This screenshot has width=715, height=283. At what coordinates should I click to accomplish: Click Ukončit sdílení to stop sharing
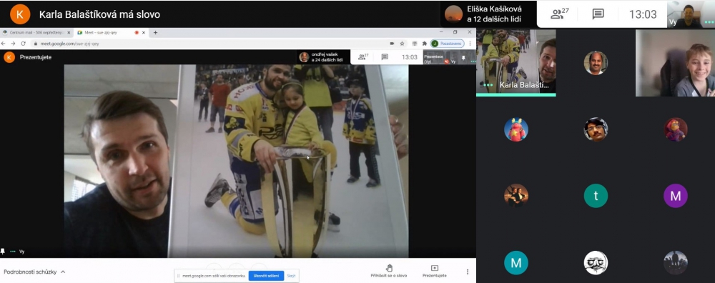[266, 276]
